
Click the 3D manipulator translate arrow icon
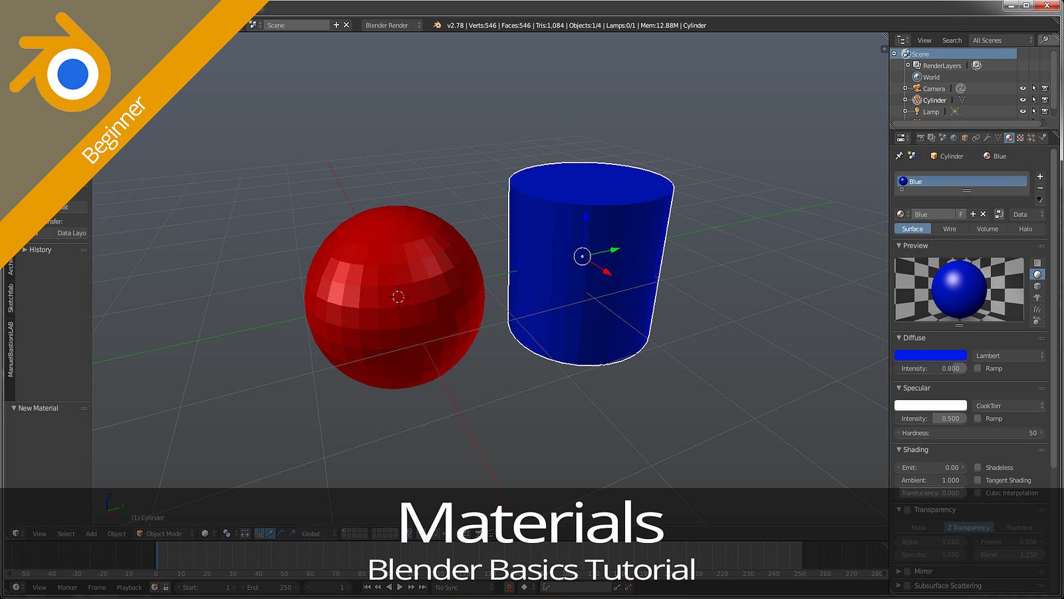(270, 533)
